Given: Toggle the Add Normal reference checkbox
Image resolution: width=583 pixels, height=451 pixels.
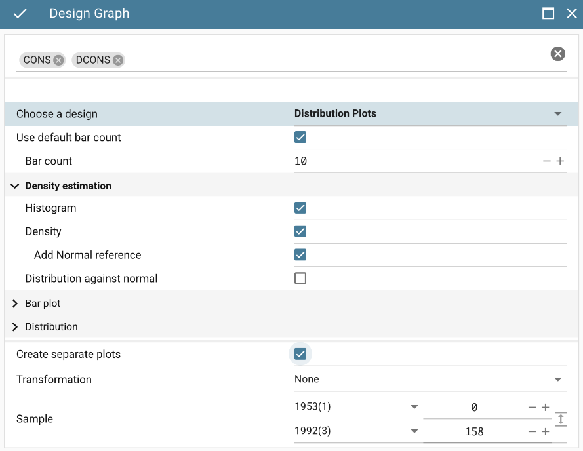Looking at the screenshot, I should pyautogui.click(x=300, y=255).
